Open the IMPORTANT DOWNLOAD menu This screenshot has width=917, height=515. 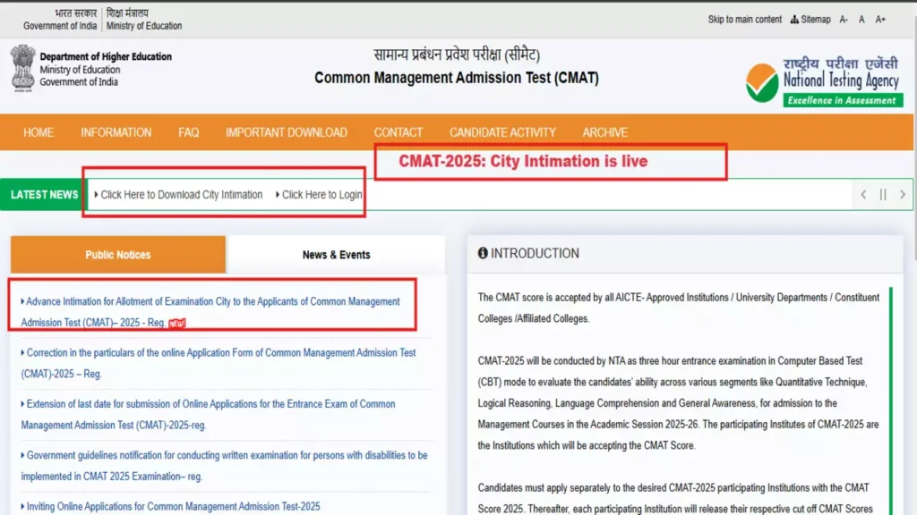click(287, 132)
